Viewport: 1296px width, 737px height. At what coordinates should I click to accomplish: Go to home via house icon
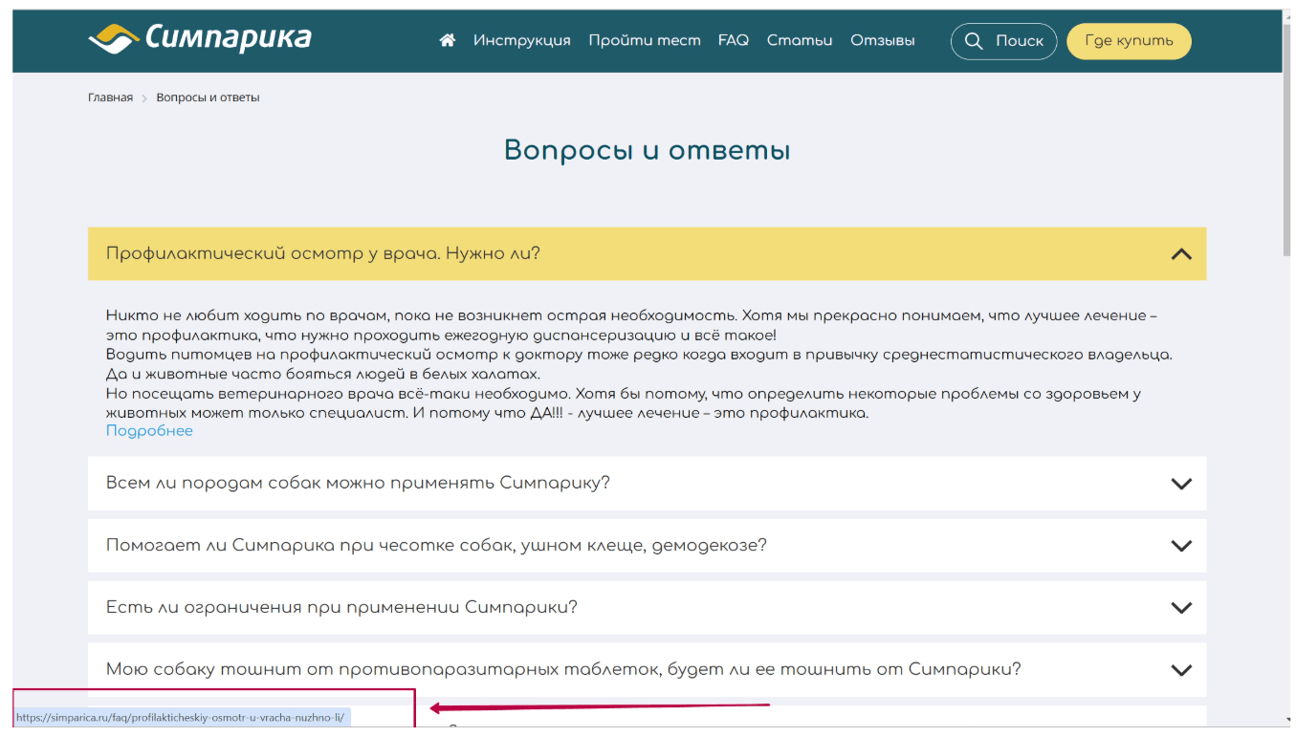(447, 40)
